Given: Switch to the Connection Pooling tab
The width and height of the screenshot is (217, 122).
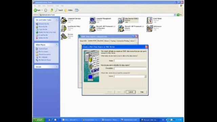Looking at the screenshot, I should coord(123,41).
